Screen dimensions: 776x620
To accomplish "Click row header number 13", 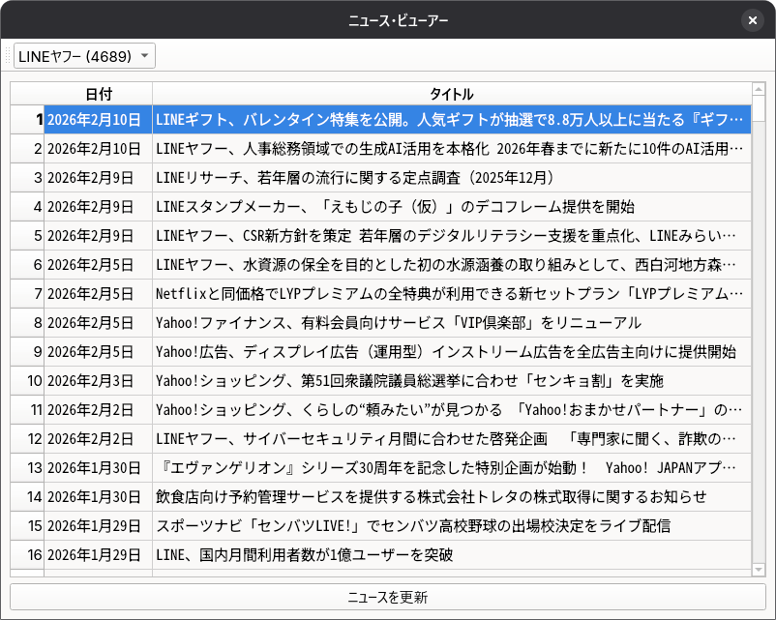I will tap(27, 468).
